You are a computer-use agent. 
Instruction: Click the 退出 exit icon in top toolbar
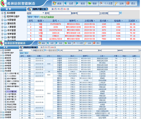point(128,3)
